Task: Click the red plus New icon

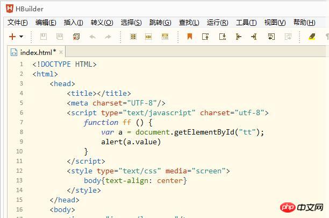Action: tap(12, 37)
